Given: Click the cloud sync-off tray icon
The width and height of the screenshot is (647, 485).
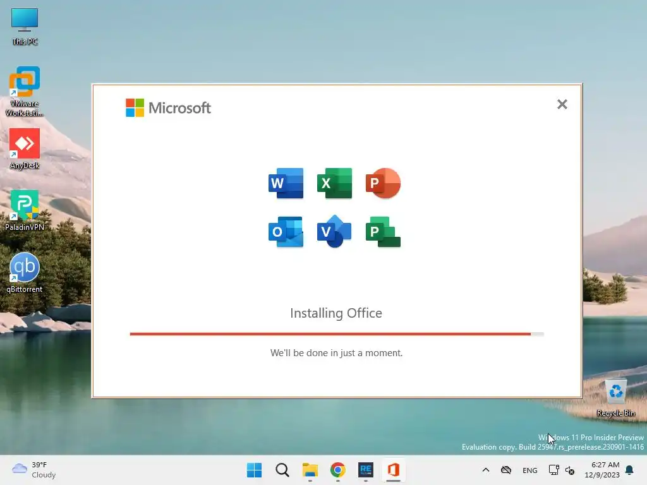Looking at the screenshot, I should [506, 470].
